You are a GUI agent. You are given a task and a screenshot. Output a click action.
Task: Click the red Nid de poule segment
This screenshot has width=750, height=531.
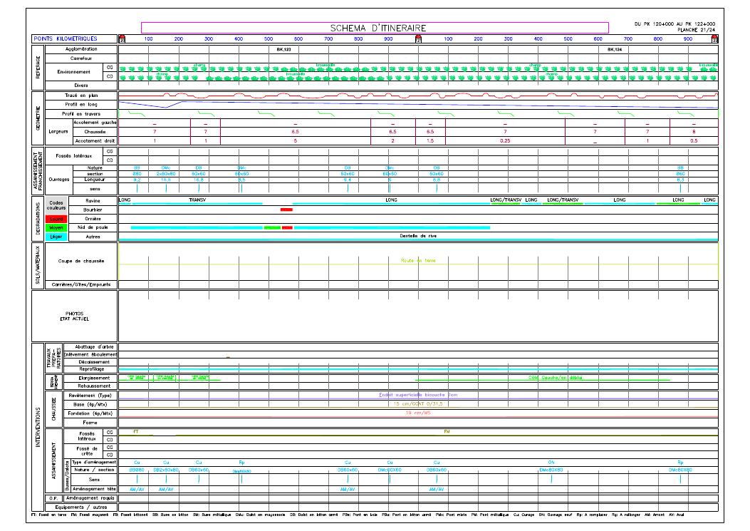(287, 227)
